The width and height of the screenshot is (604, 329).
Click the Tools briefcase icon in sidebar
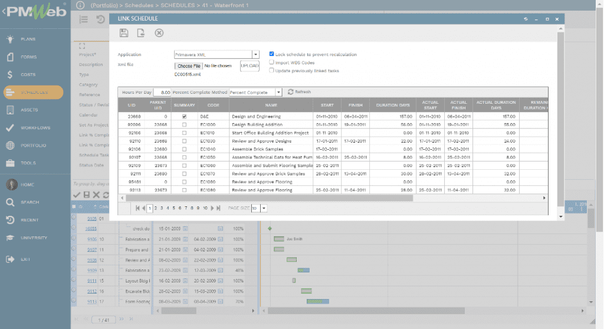[11, 163]
